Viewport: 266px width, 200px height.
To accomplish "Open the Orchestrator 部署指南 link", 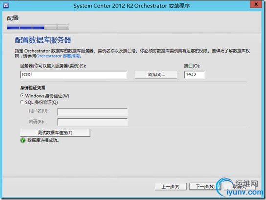I will [x=59, y=56].
